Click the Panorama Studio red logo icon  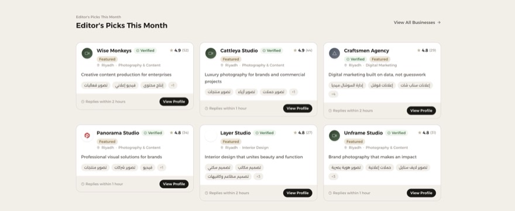point(87,136)
